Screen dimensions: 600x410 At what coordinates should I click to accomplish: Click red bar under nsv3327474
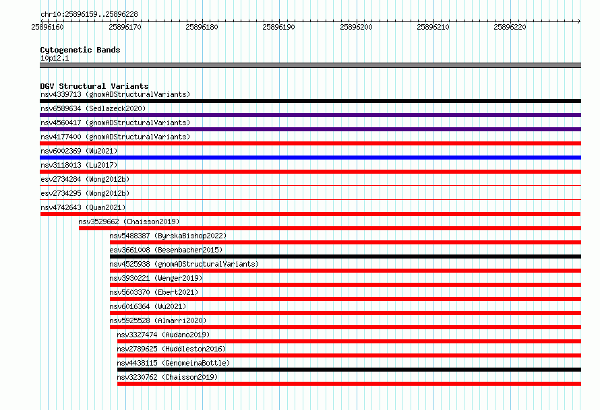pos(349,341)
